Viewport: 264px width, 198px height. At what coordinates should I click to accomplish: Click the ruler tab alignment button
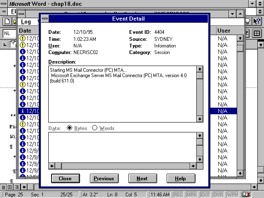point(5,45)
